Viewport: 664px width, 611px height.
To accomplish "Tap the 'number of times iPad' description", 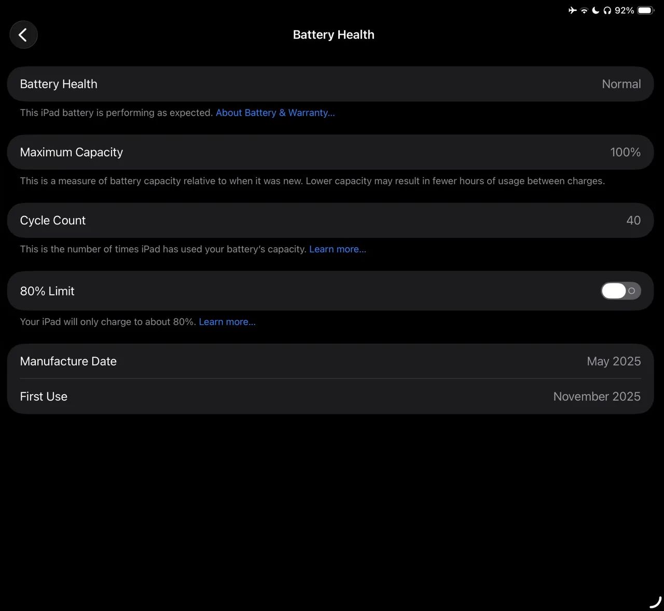I will coord(163,249).
